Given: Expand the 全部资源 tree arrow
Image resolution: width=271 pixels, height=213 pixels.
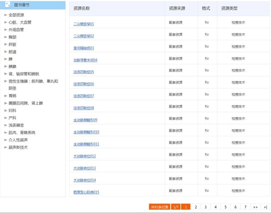Looking at the screenshot, I should pos(6,15).
